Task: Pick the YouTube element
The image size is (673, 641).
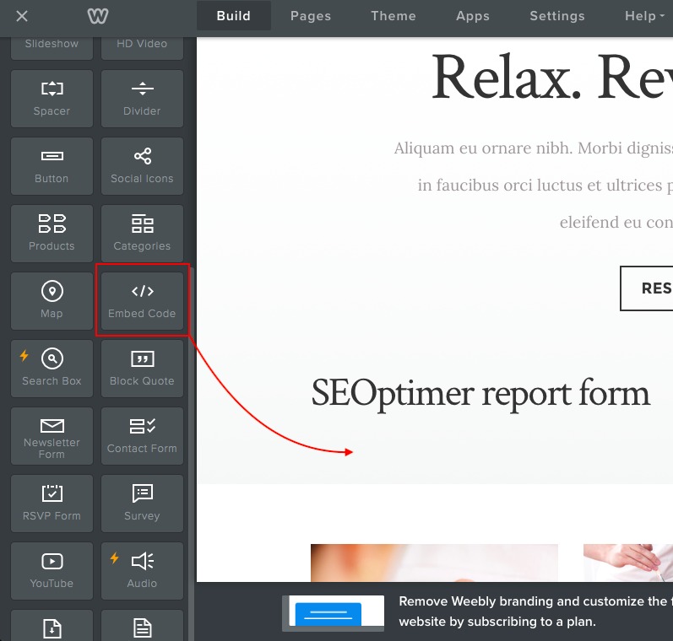Action: [x=52, y=571]
